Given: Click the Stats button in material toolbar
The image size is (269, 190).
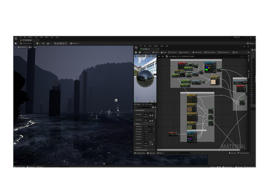Looking at the screenshot, I should [x=235, y=52].
